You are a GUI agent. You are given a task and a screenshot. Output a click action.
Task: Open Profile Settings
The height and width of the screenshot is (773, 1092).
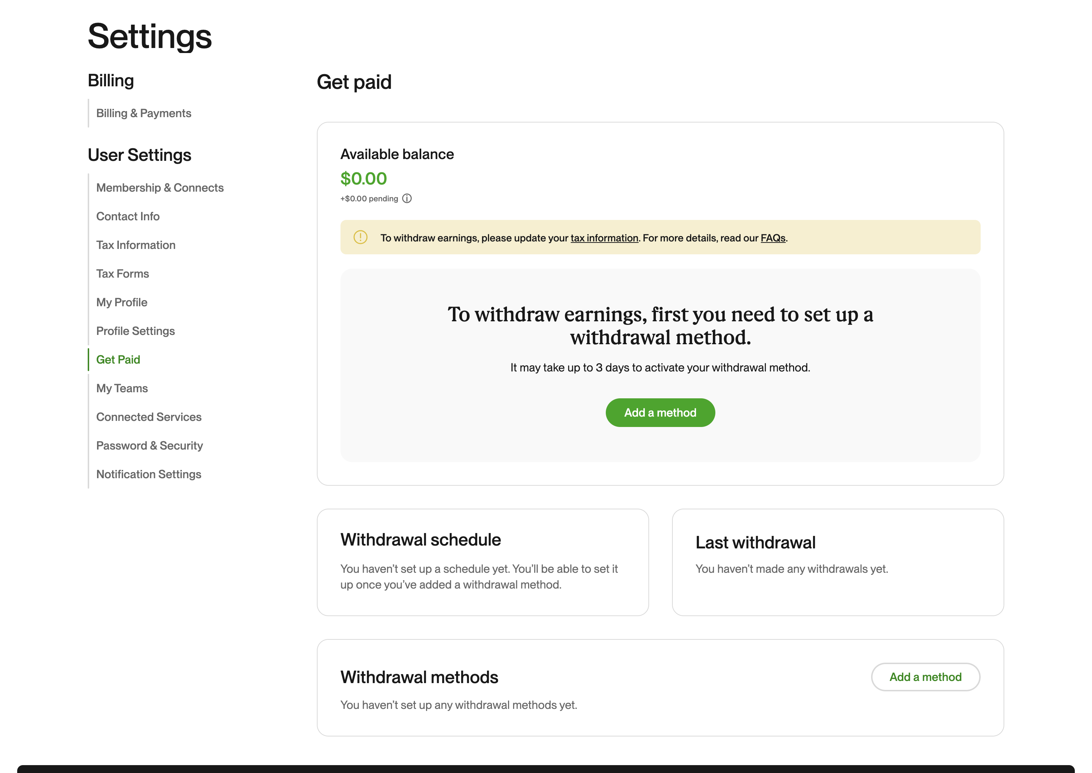click(136, 331)
